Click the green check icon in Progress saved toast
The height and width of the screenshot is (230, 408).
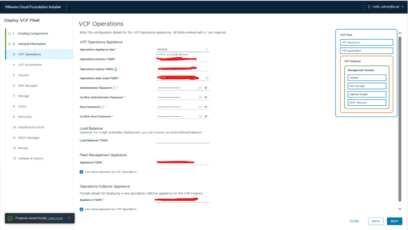pos(10,218)
